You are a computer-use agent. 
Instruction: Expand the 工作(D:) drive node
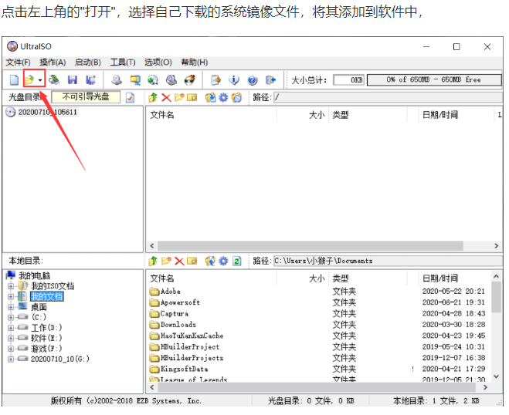(x=11, y=328)
